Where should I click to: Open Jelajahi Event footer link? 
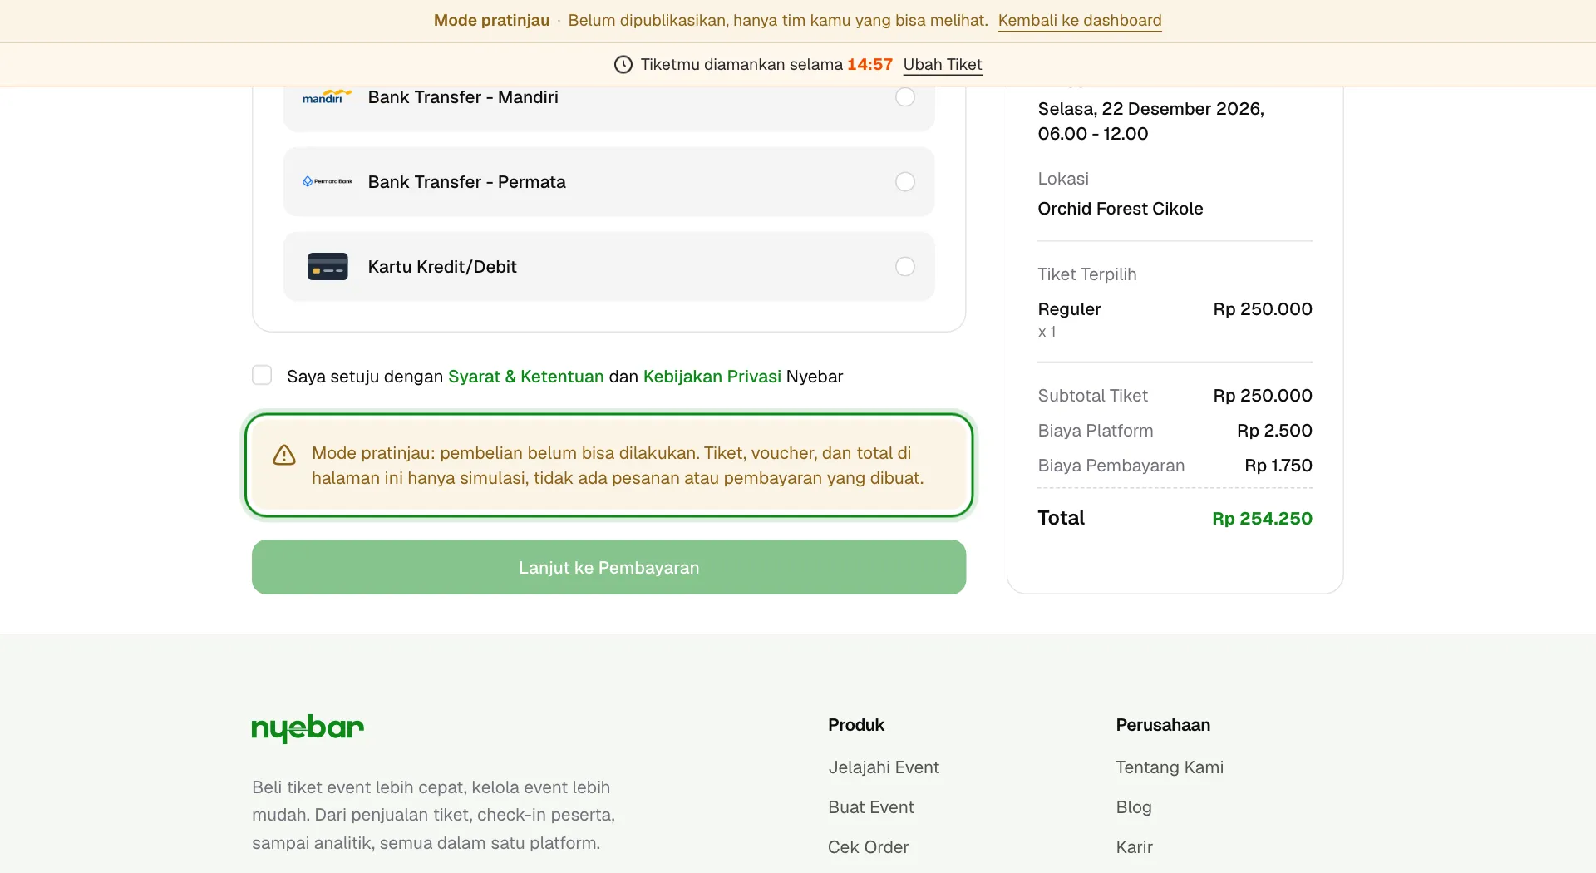click(x=884, y=767)
